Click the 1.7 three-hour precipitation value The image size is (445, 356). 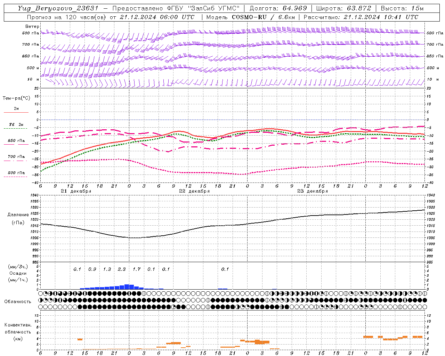137,269
